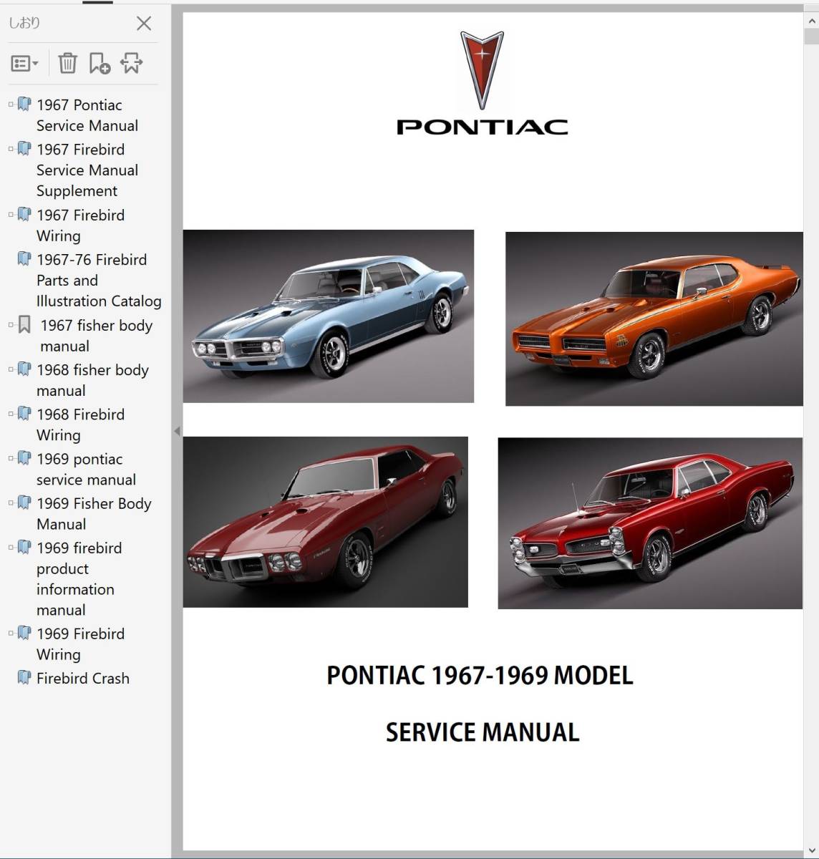Expand the 1968 fisher body manual bookmark
This screenshot has height=859, width=819.
pos(11,369)
